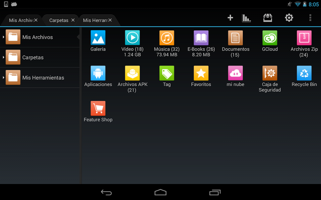The image size is (321, 200).
Task: Expand the Mis Archivos tree arrow
Action: (x=3, y=37)
